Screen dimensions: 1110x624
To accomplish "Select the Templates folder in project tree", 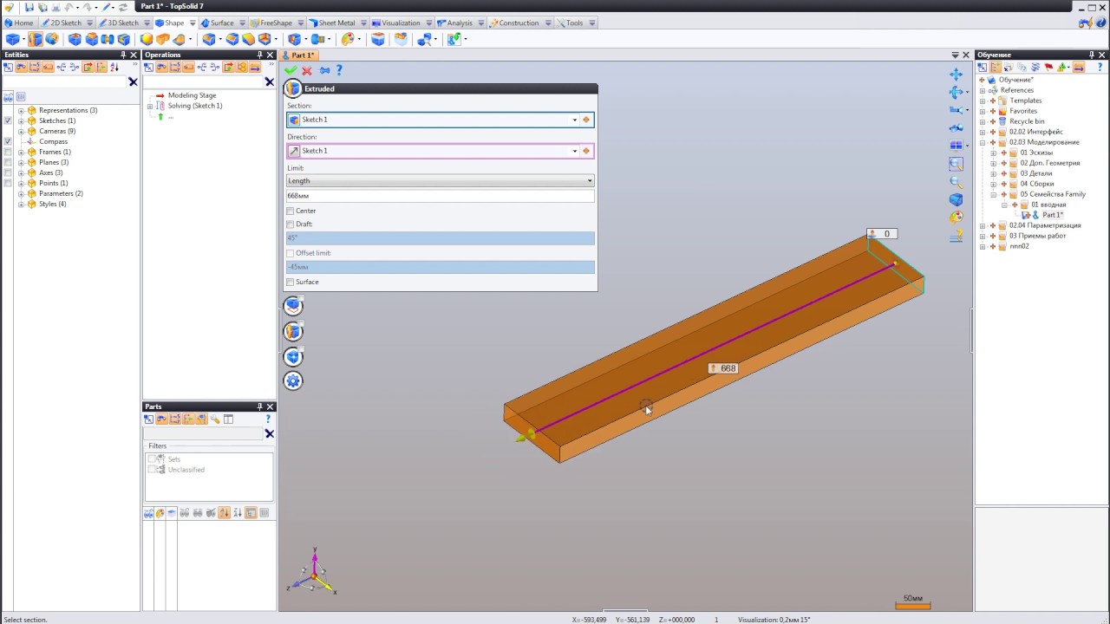I will tap(1026, 101).
